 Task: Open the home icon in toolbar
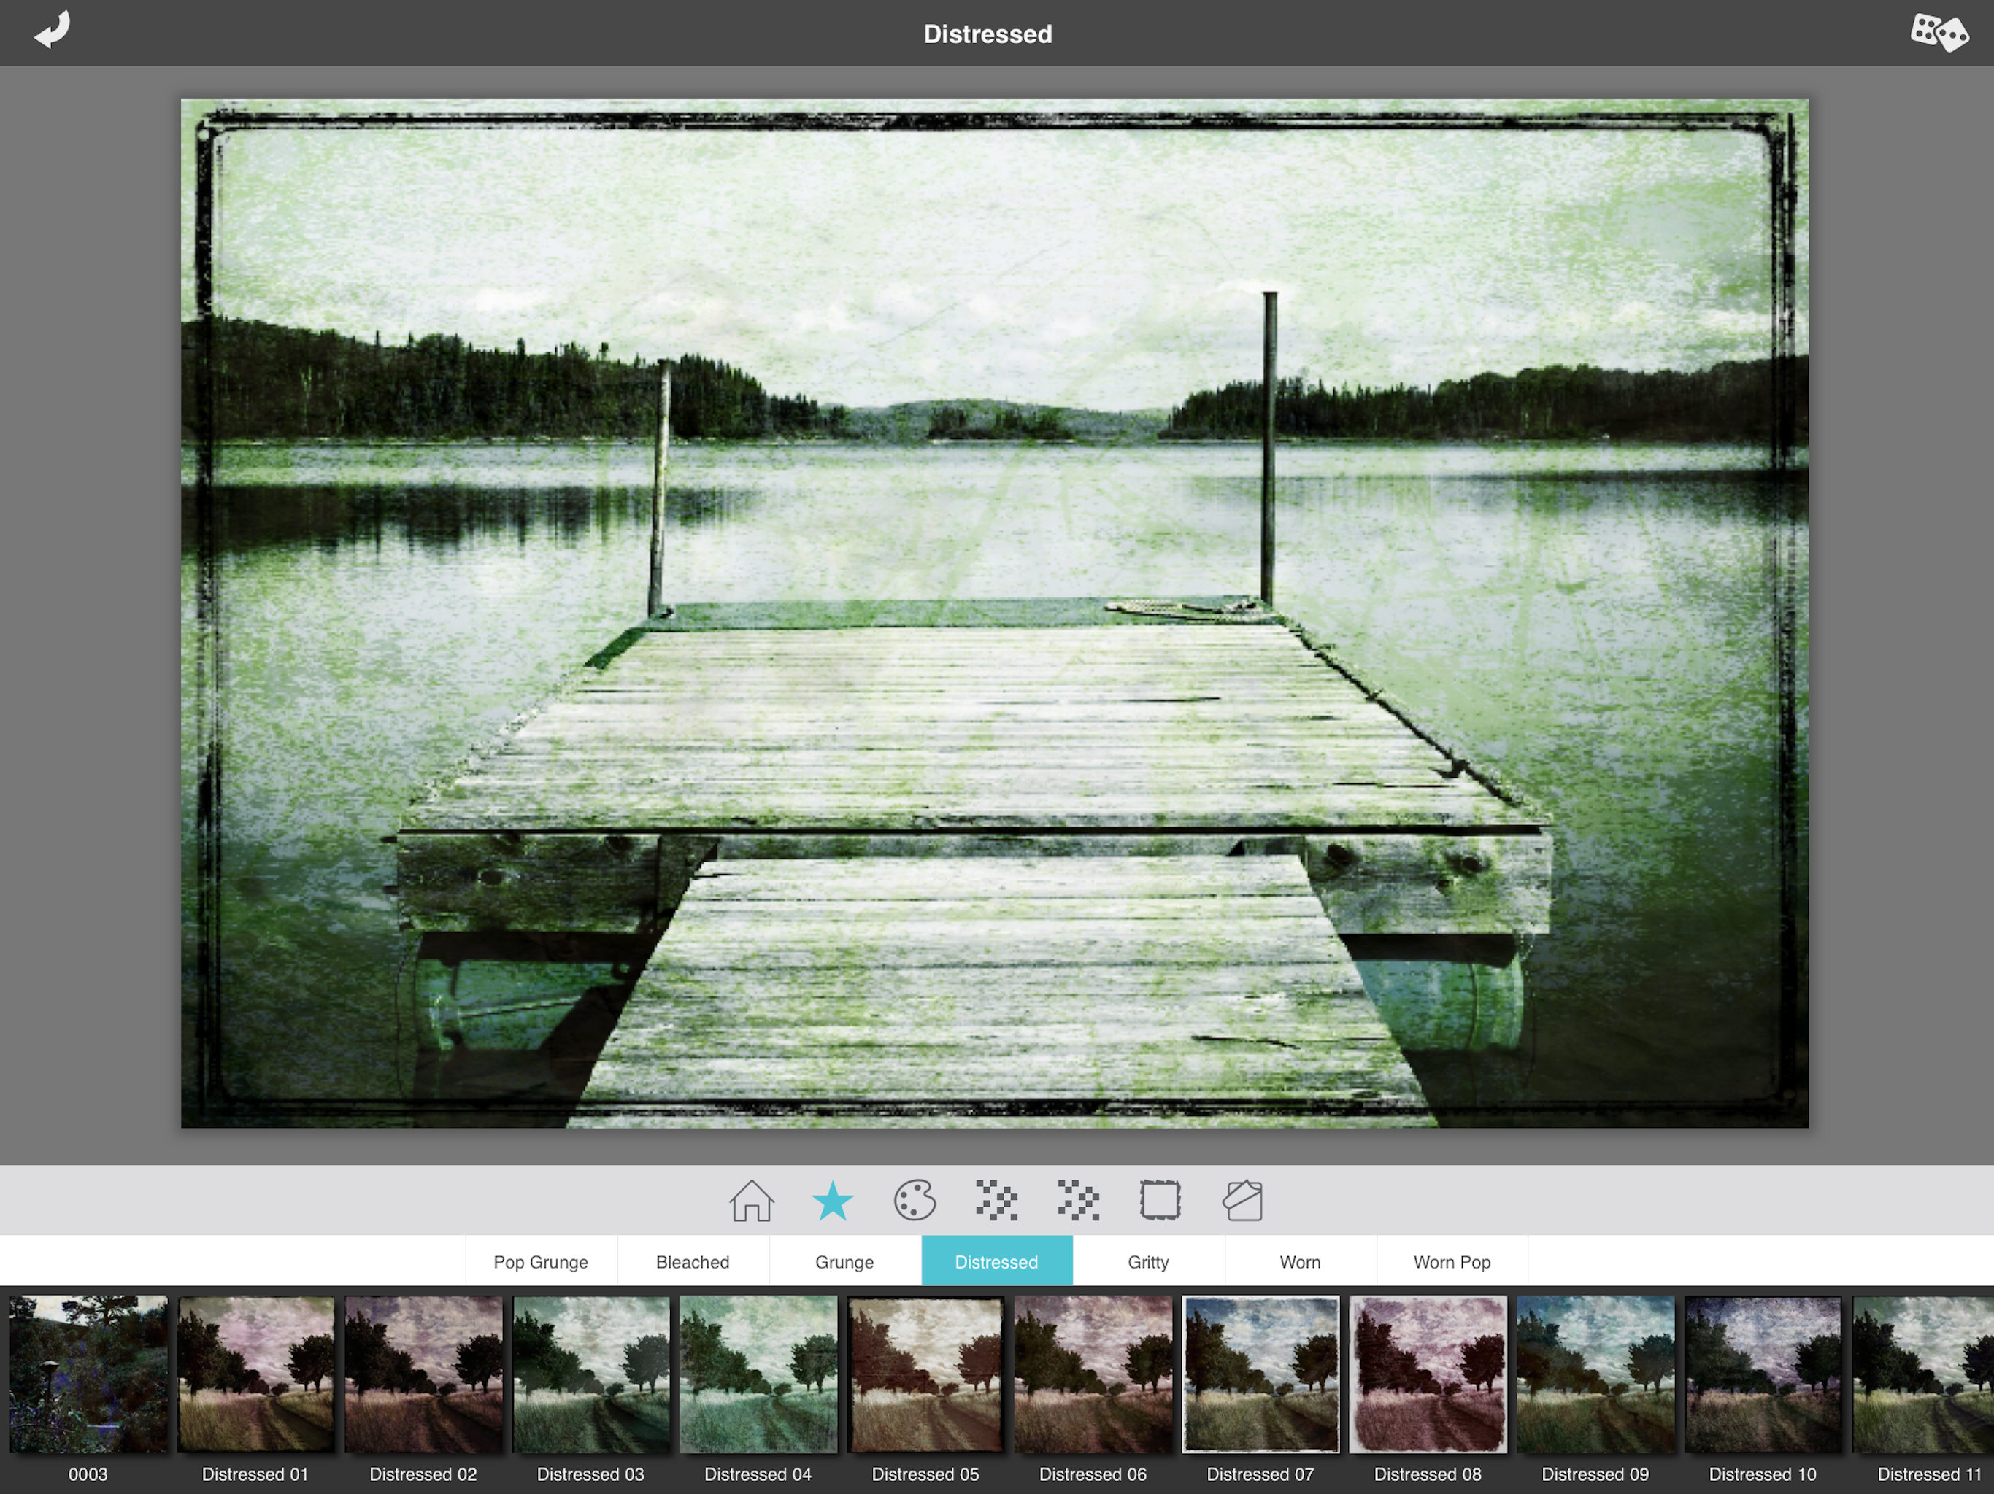(x=751, y=1200)
